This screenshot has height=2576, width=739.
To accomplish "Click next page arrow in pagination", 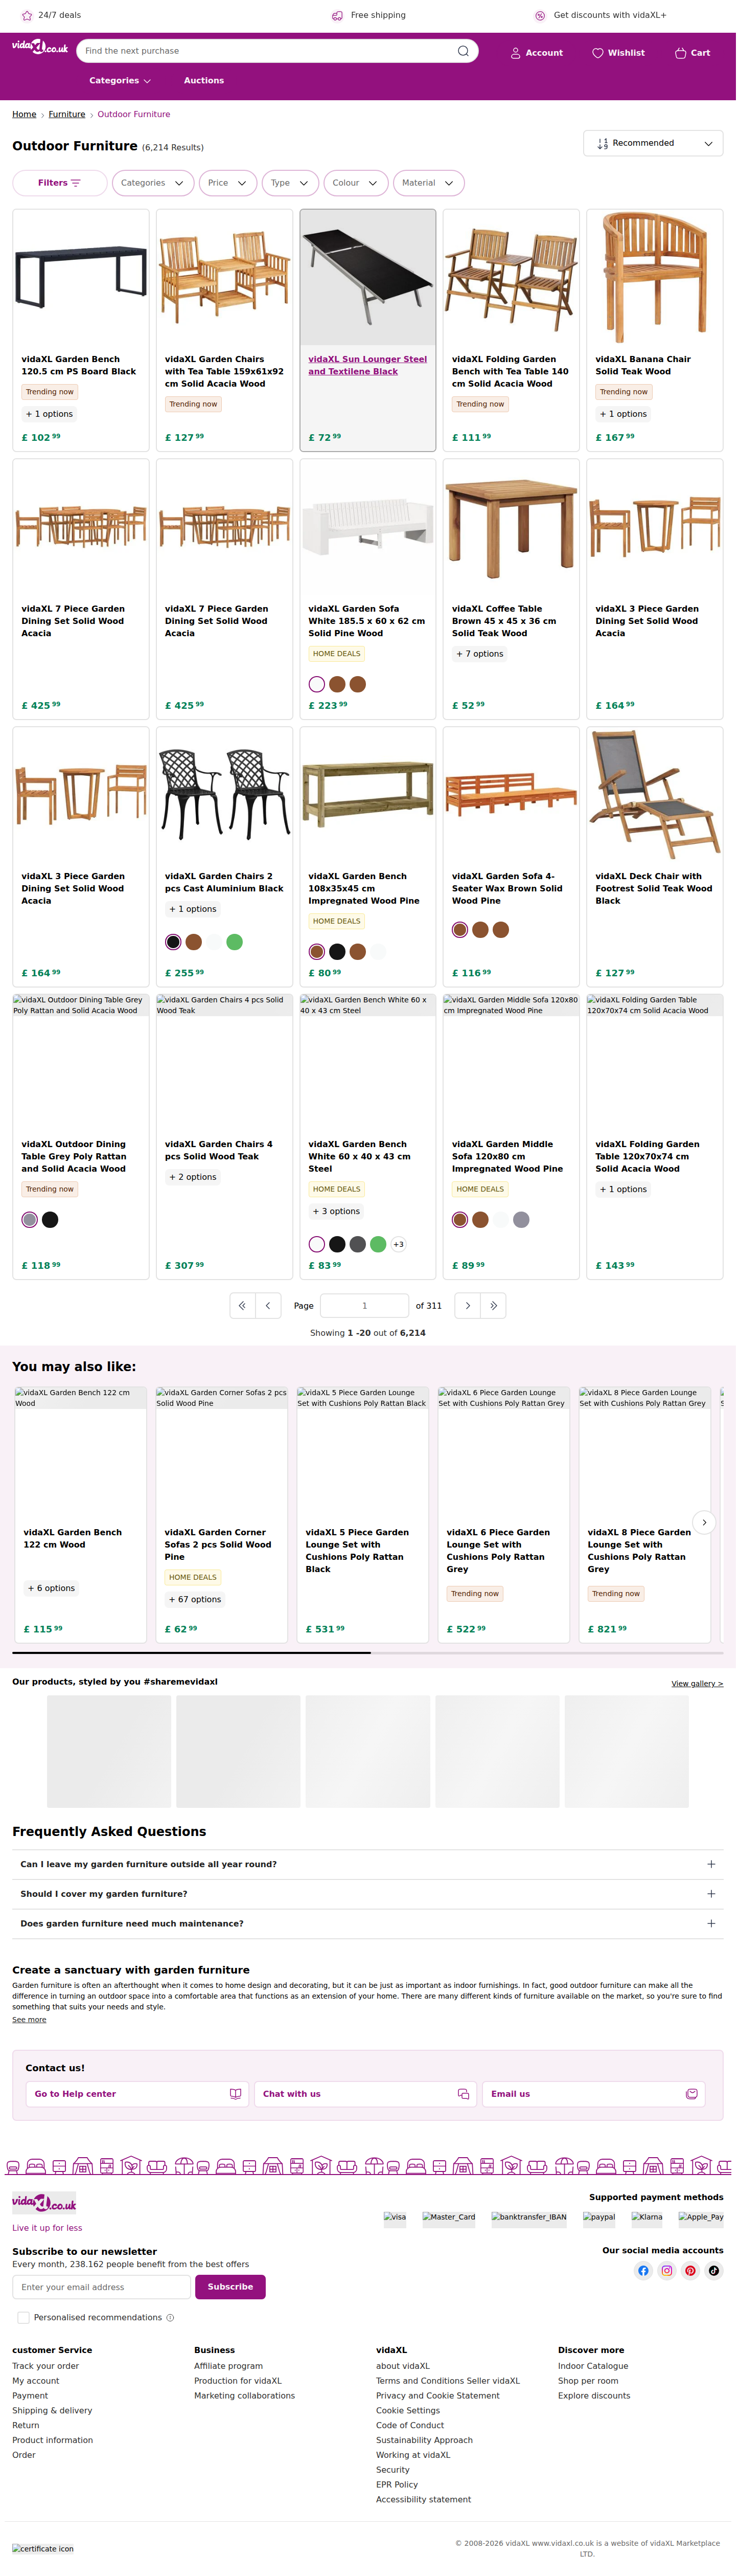I will pos(467,1306).
